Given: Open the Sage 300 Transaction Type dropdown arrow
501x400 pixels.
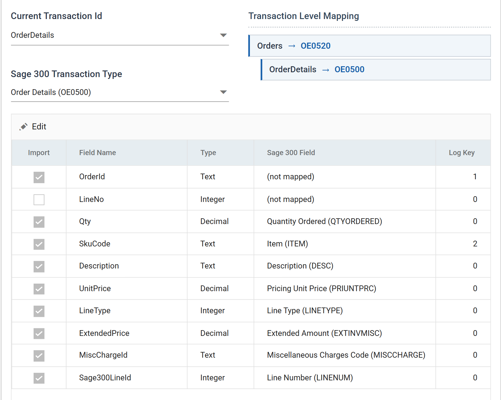Looking at the screenshot, I should 223,92.
